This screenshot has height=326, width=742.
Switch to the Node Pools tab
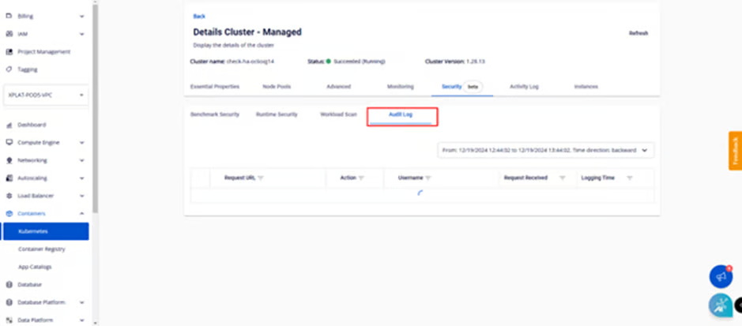click(x=277, y=86)
